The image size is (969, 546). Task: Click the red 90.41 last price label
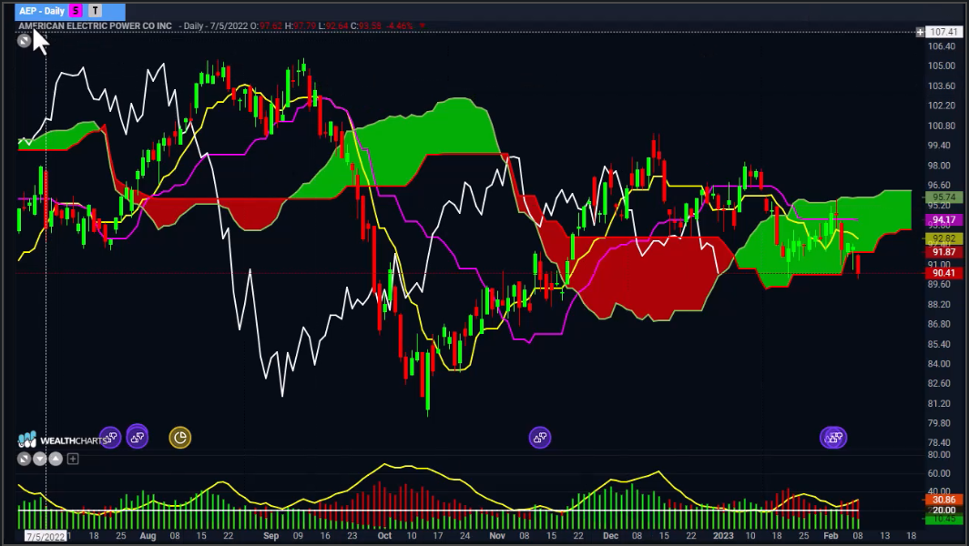click(943, 273)
